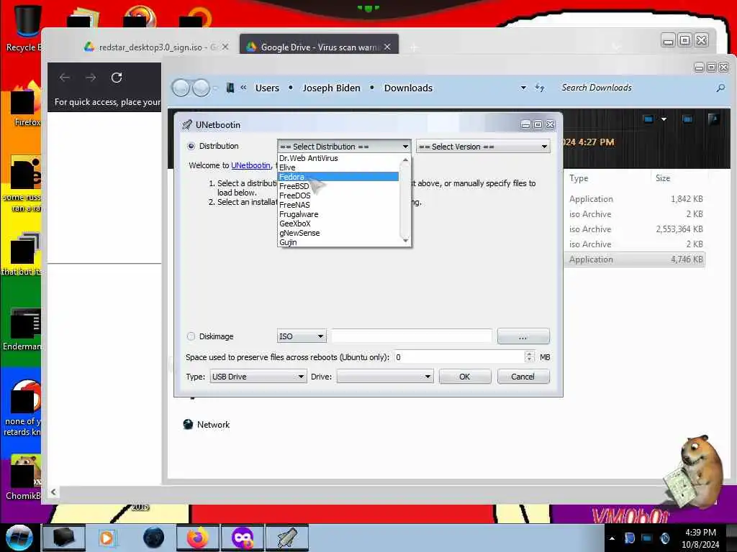Select the 4,746 KB Application row

(x=635, y=259)
